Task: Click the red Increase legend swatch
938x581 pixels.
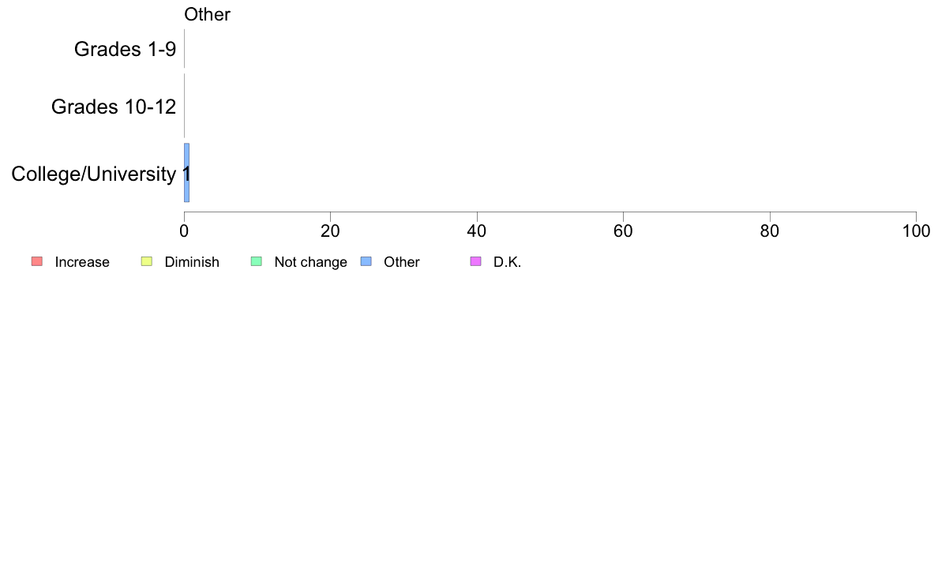Action: point(37,261)
